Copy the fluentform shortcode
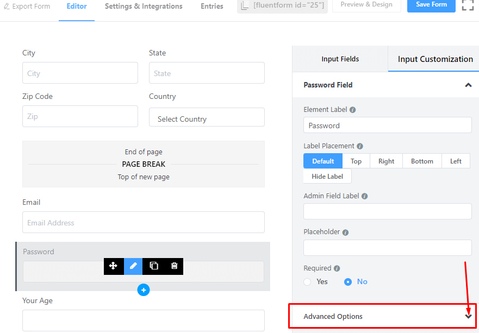 282,5
